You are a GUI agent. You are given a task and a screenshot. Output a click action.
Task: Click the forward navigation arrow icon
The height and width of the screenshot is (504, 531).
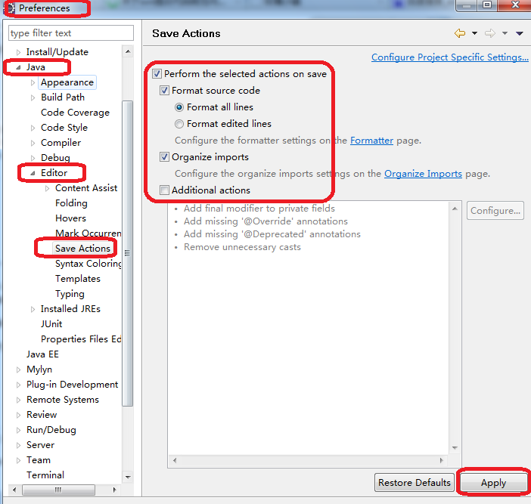point(489,33)
